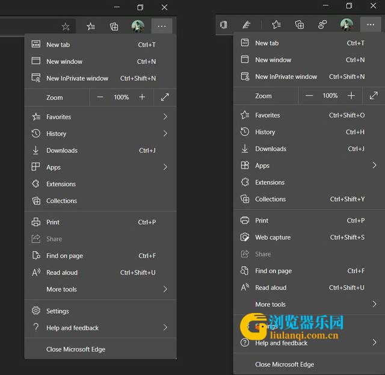Click the pen-style extension icon in right toolbar
This screenshot has width=385, height=375.
246,25
